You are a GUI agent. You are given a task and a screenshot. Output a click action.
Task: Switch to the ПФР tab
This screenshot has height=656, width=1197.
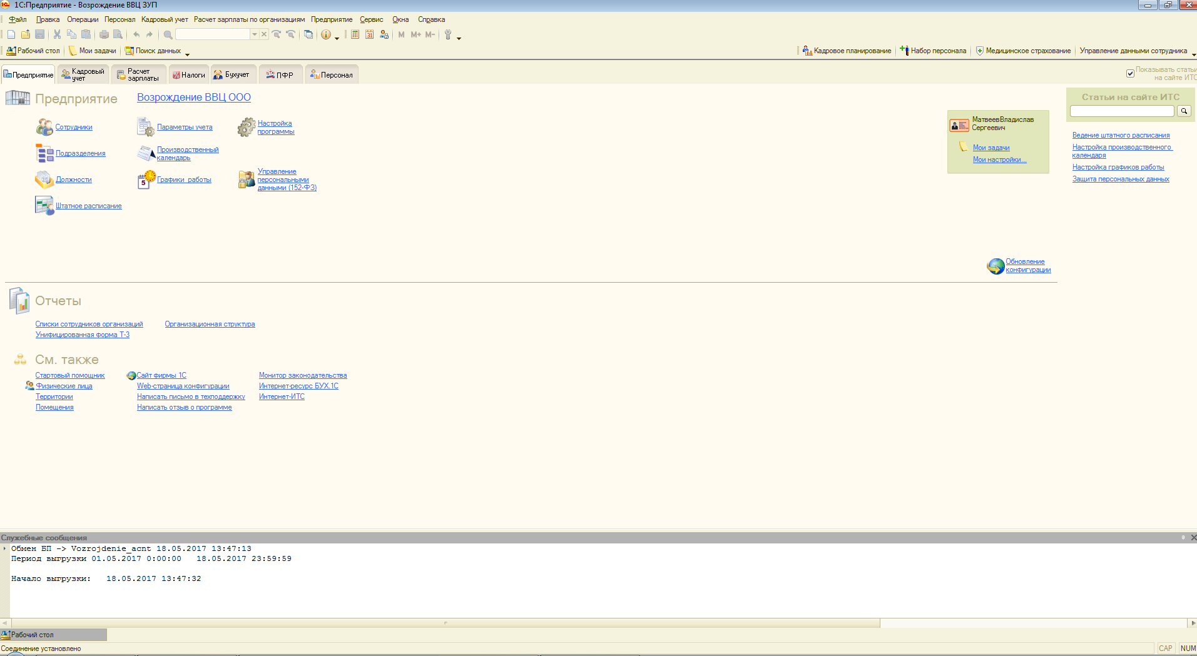pos(280,75)
